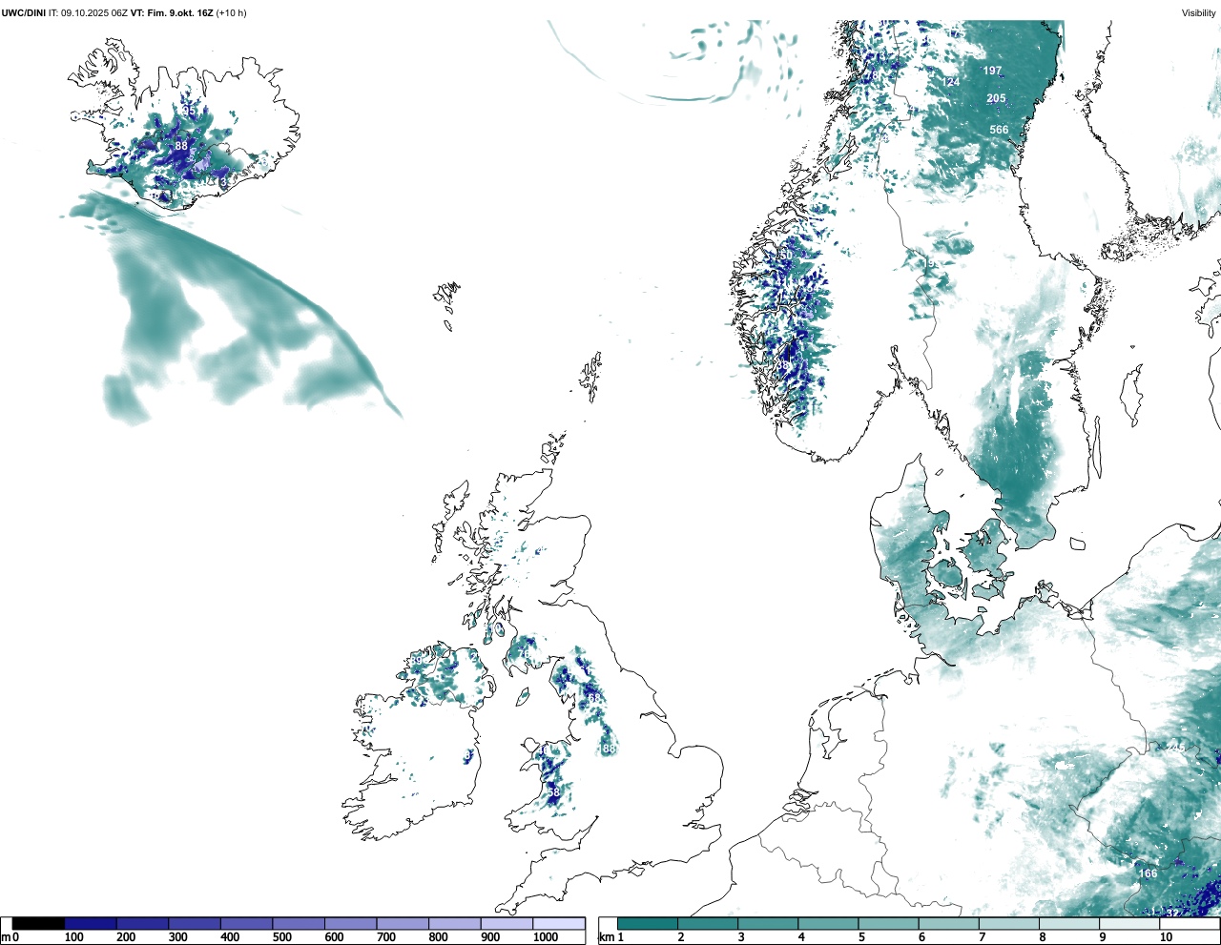1221x945 pixels.
Task: Click the 166 value on the map
Action: click(1148, 873)
